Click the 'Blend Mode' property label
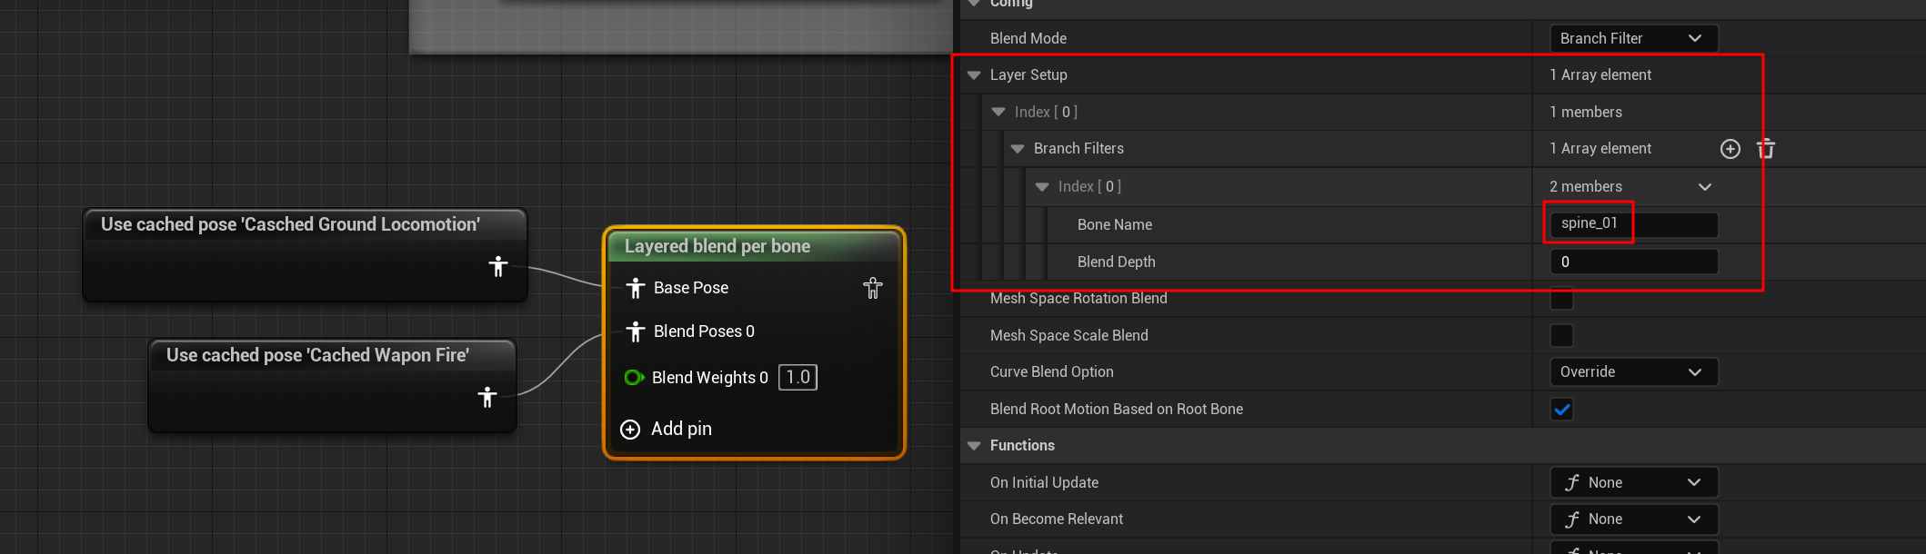The height and width of the screenshot is (554, 1926). coord(1028,38)
